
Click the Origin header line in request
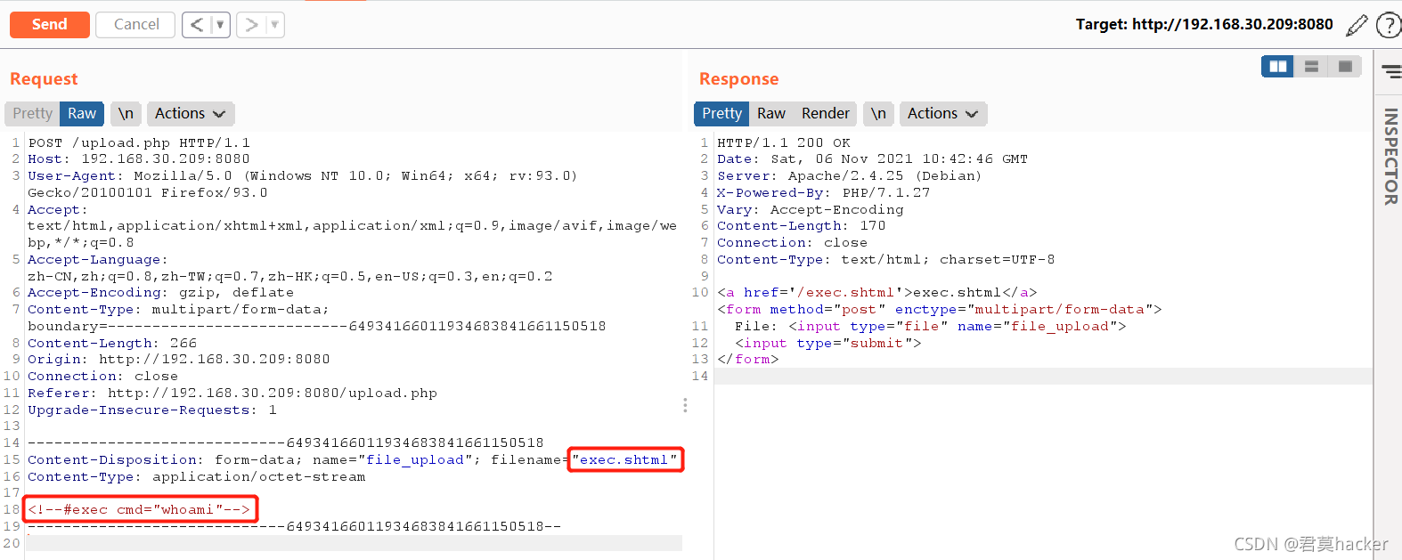(179, 360)
